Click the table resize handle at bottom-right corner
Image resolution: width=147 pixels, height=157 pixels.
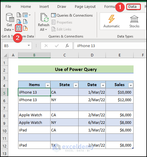(x=133, y=148)
